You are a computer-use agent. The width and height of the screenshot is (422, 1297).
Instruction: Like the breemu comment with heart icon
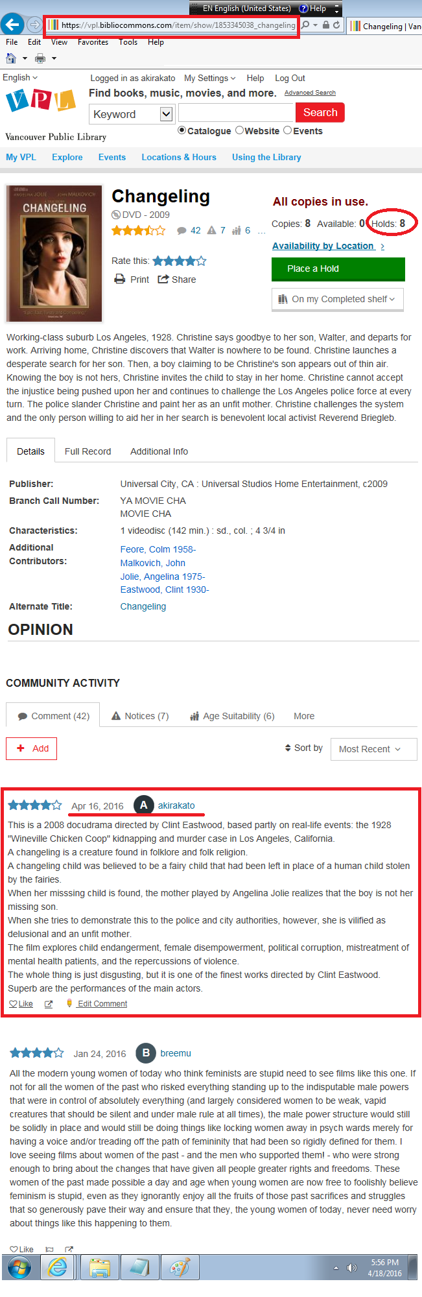tap(14, 1249)
